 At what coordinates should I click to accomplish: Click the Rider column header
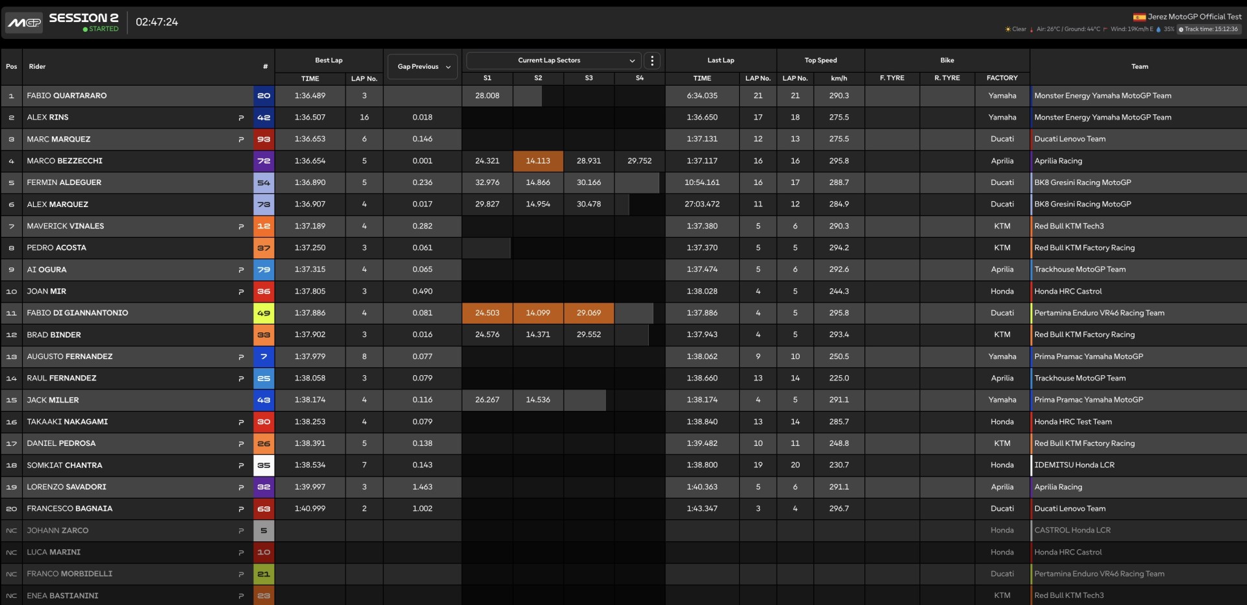click(x=37, y=66)
